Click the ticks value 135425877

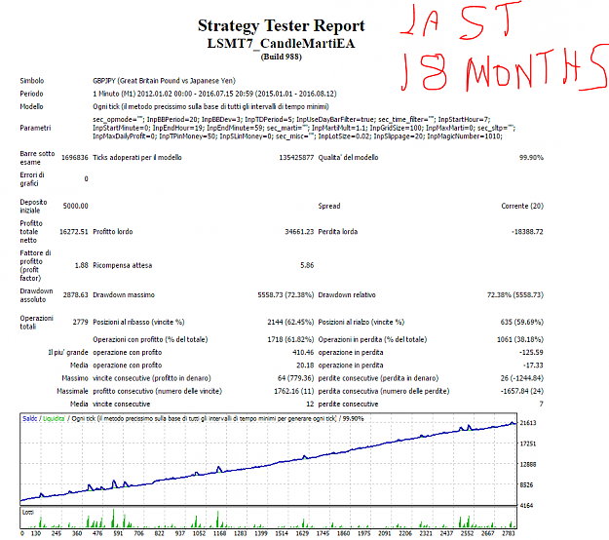click(x=296, y=157)
